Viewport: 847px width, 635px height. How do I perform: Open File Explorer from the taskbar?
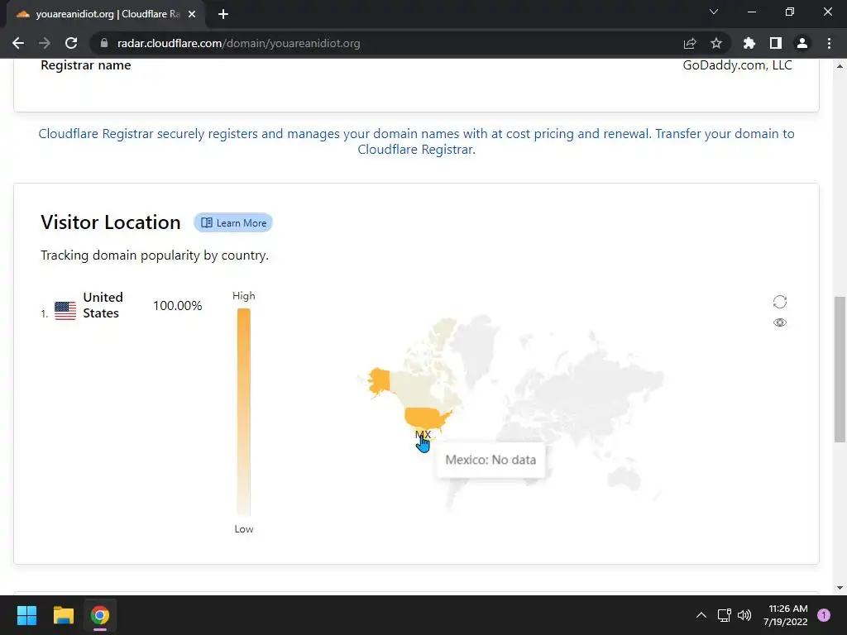63,615
